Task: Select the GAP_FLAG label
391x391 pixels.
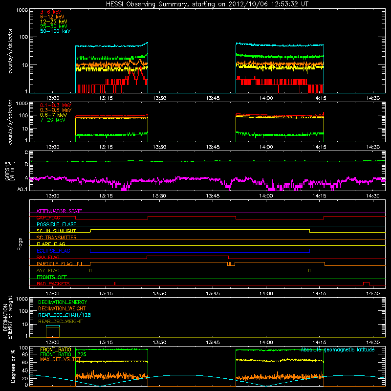Action: (x=48, y=217)
